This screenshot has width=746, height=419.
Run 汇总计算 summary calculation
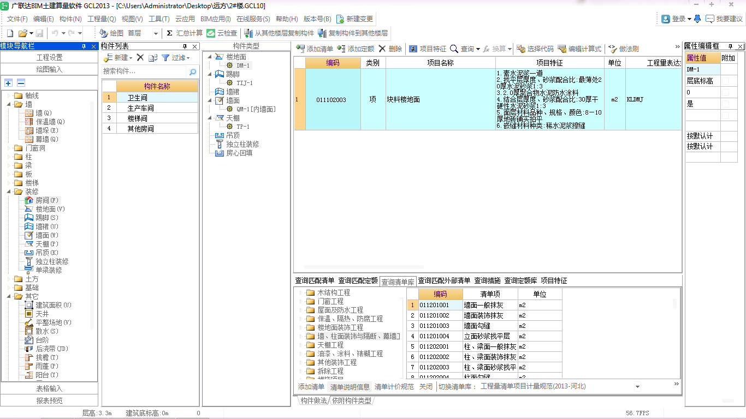click(185, 33)
